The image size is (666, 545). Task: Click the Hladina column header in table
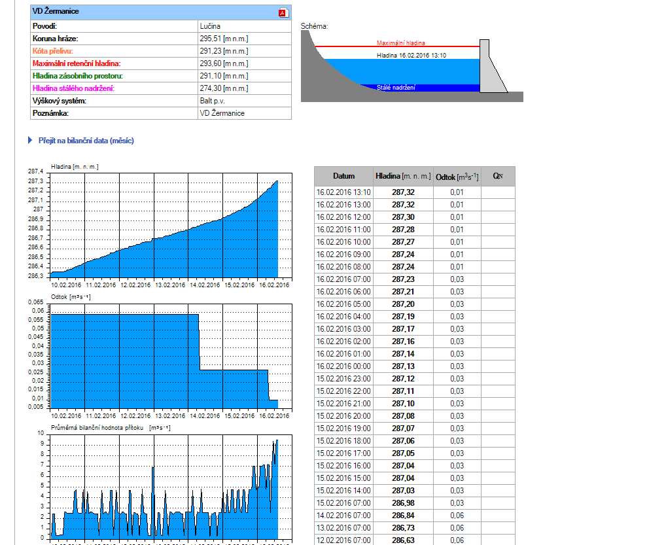click(402, 176)
